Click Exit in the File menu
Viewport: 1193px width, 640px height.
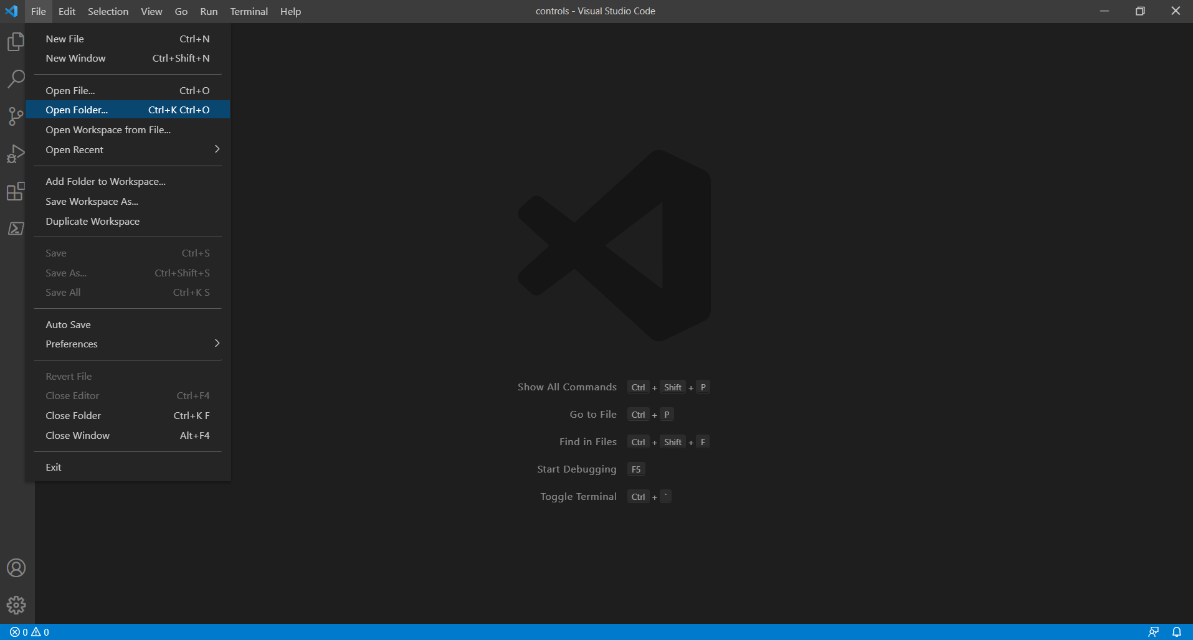pyautogui.click(x=54, y=467)
